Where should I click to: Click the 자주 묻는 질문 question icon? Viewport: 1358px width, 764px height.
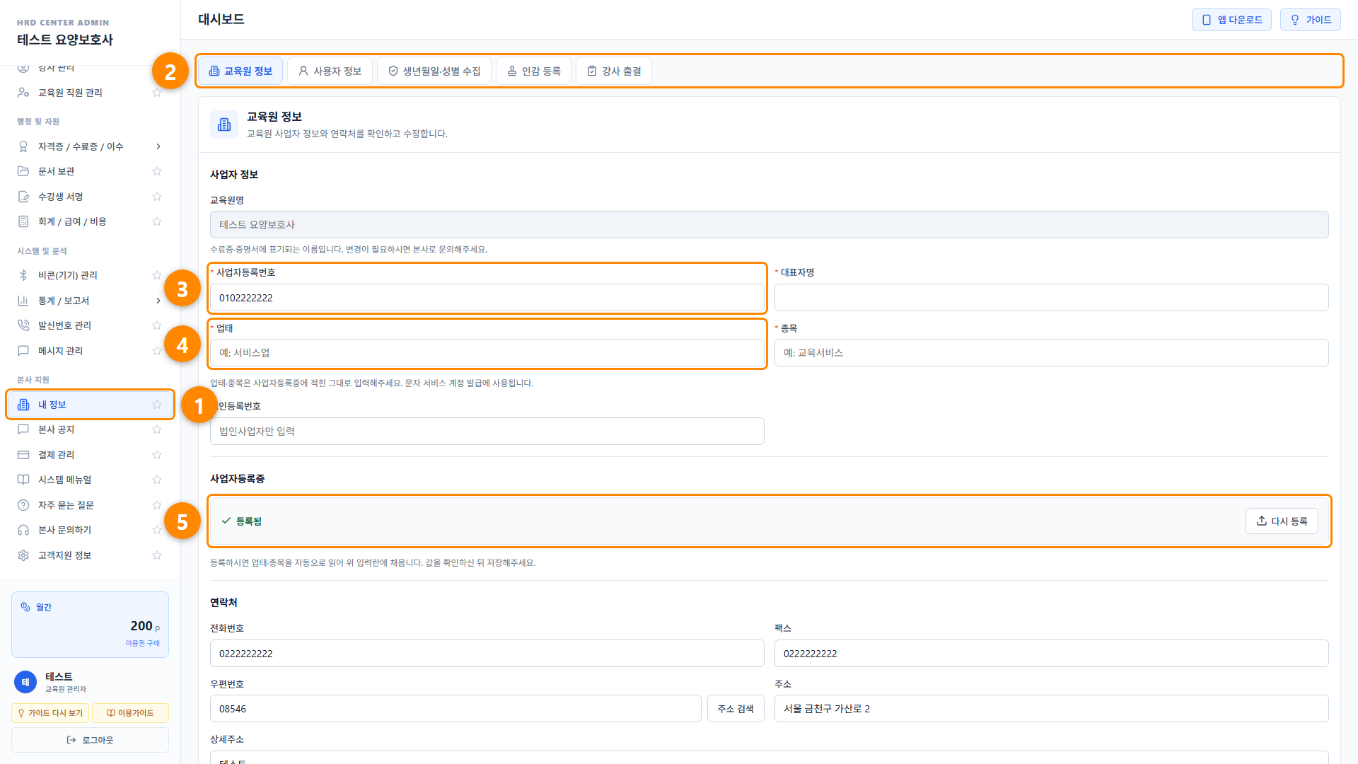pos(23,505)
